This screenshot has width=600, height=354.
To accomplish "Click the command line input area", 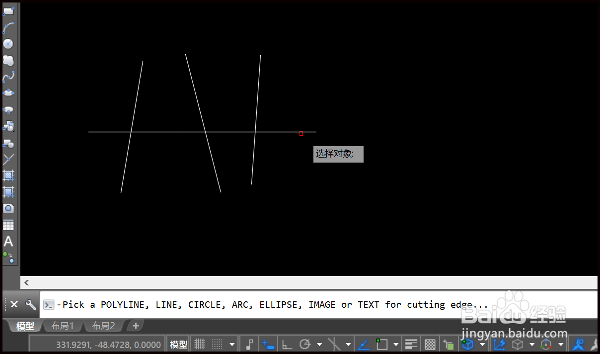I will [318, 304].
